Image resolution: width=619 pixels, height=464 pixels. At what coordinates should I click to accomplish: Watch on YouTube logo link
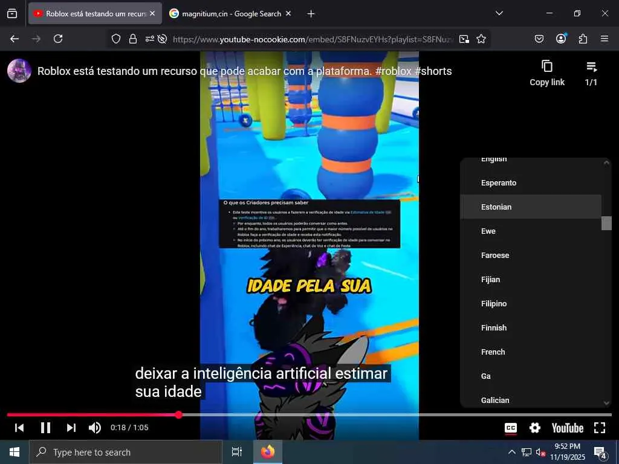click(567, 428)
